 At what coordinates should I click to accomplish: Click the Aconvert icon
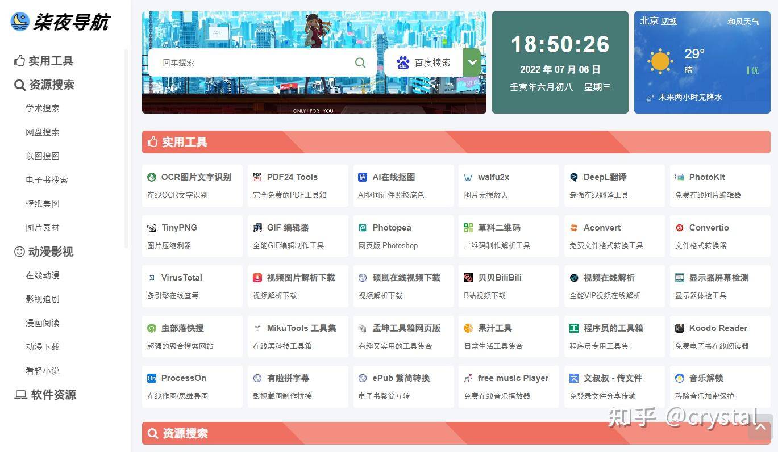tap(574, 228)
